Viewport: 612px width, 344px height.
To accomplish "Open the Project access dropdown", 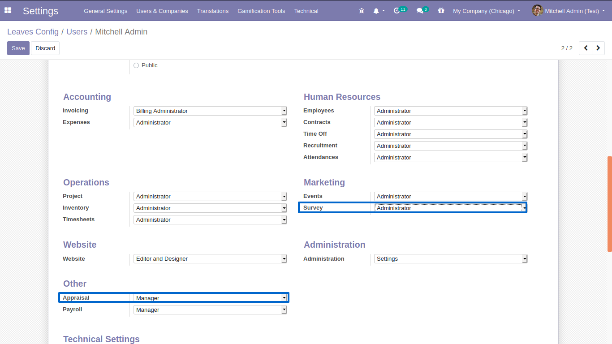I will point(210,196).
